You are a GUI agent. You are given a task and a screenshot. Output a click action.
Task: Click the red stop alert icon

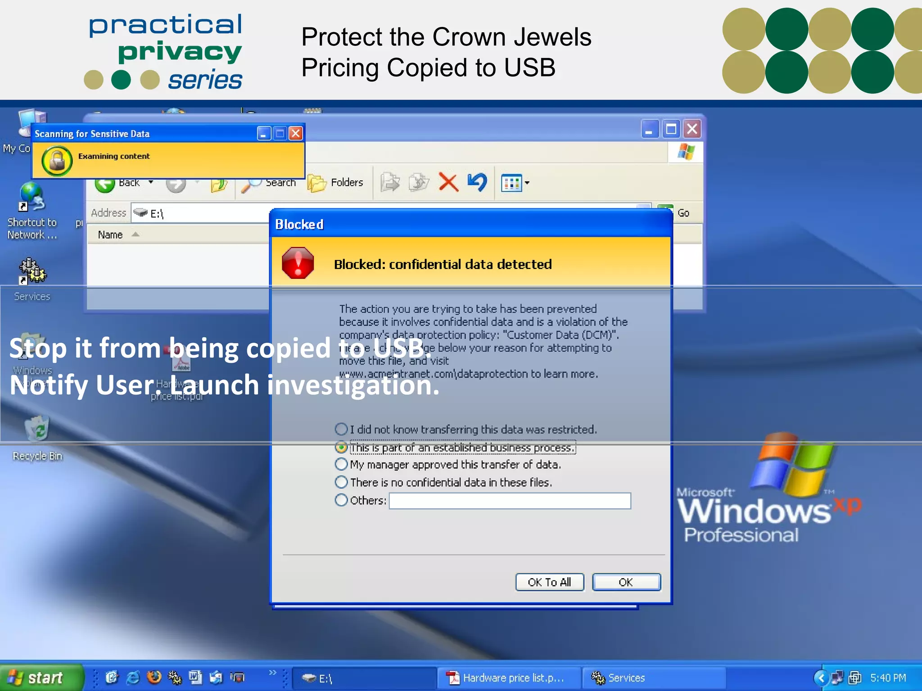pos(298,263)
